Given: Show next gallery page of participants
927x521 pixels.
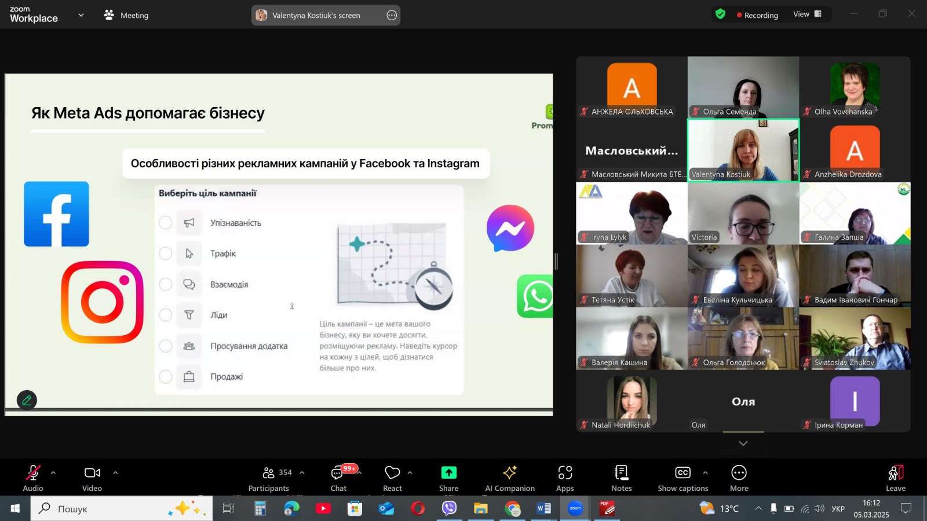Looking at the screenshot, I should pos(743,443).
